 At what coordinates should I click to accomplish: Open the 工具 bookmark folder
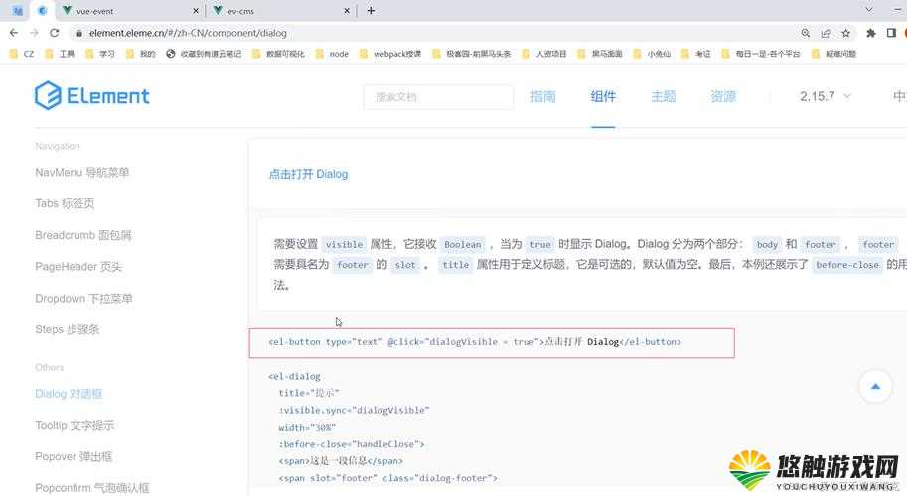pos(60,54)
